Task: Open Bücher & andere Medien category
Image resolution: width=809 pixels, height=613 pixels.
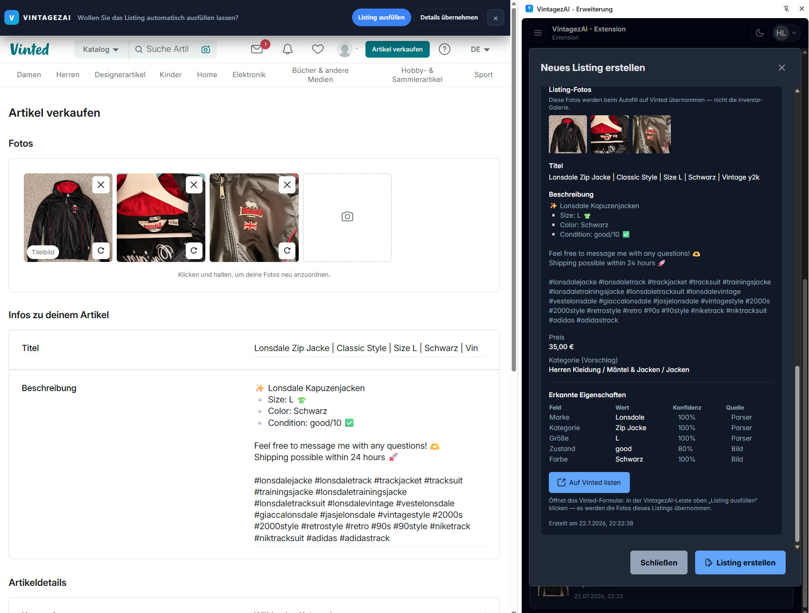Action: point(320,75)
